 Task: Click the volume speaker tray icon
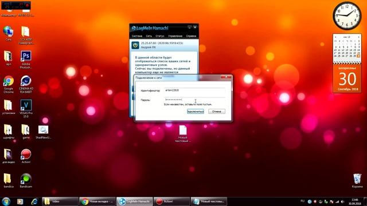click(343, 201)
